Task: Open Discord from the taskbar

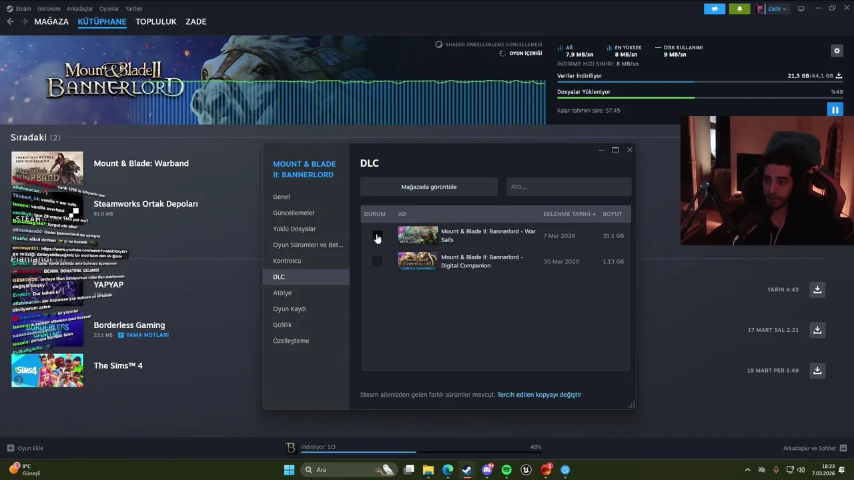Action: coord(487,470)
